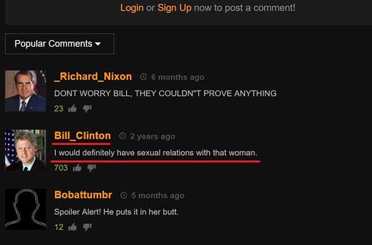
Task: Dislike the _Richard_Nixon comment with thumbs down
Action: (x=87, y=109)
